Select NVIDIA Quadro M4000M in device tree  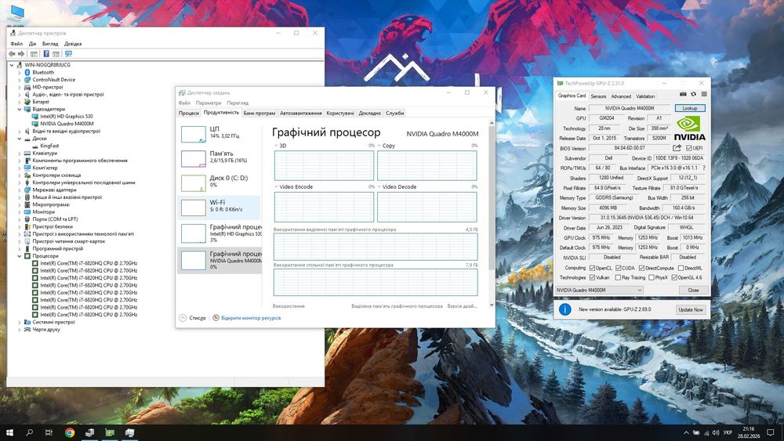[67, 124]
